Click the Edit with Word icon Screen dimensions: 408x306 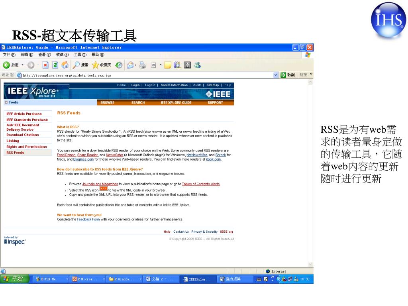coord(153,65)
